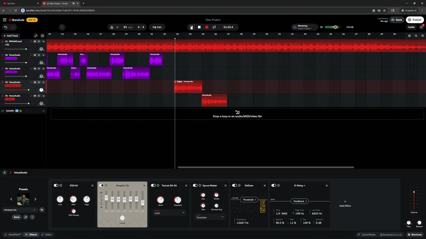Click the undo arrow
426x239 pixels.
5,27
